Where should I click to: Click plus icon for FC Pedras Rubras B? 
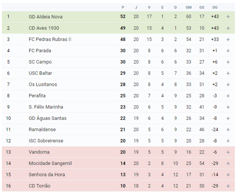[x=228, y=39]
